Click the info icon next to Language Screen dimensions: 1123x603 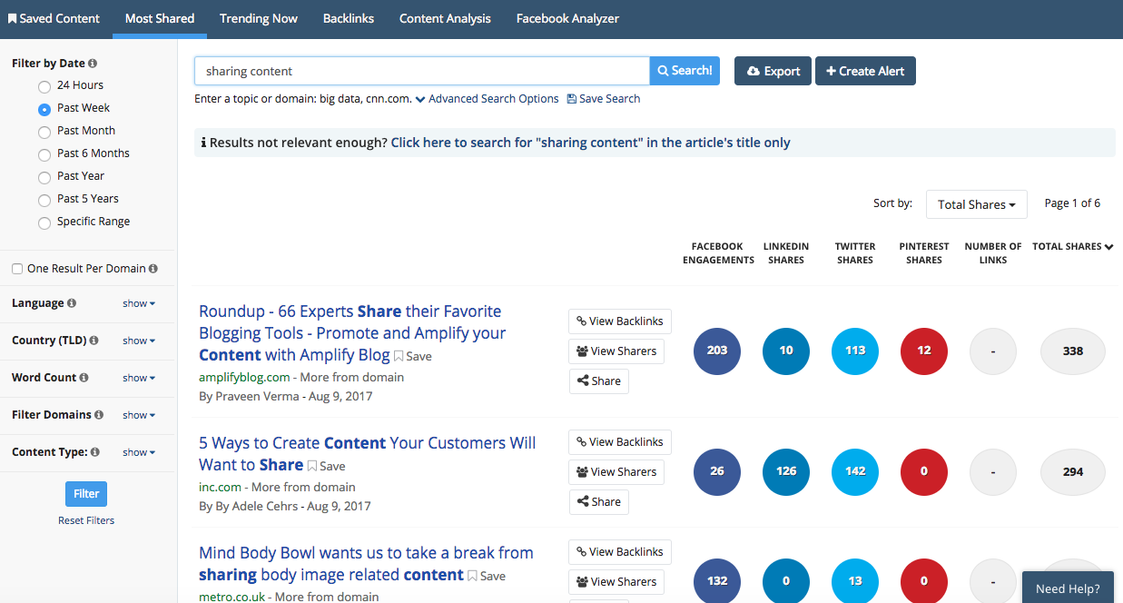click(72, 303)
